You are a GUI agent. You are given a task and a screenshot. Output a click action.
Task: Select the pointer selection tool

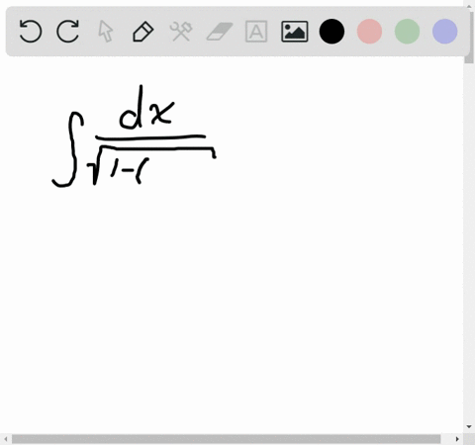coord(106,32)
